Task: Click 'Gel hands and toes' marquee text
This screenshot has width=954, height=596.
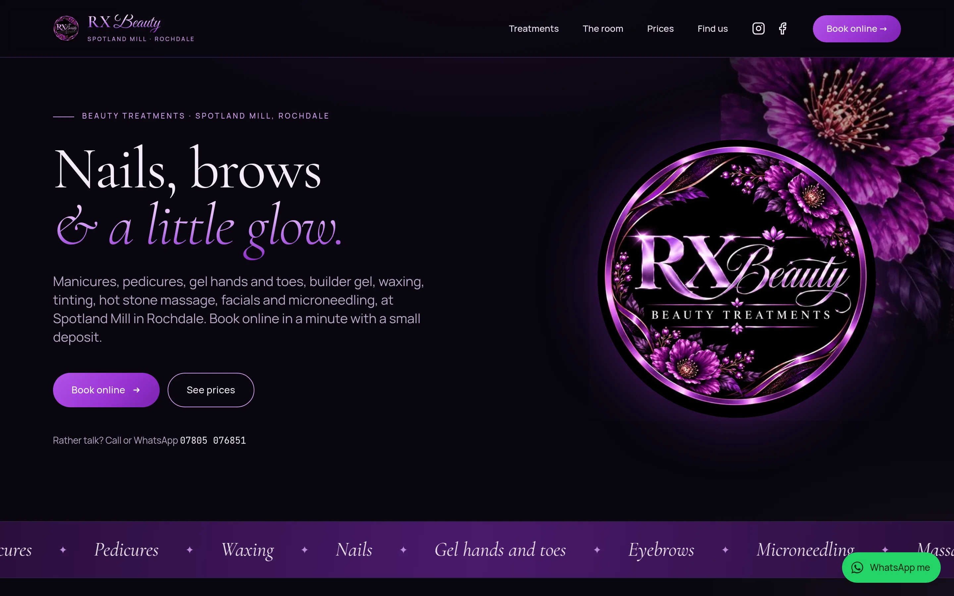Action: click(x=500, y=550)
